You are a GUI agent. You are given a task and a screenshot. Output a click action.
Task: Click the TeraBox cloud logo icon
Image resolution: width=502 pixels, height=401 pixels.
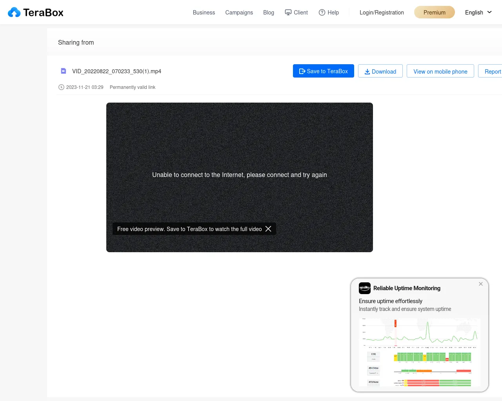point(14,13)
